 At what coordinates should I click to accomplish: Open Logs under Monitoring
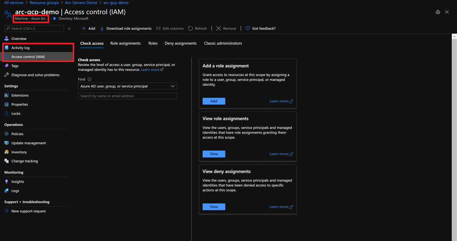pyautogui.click(x=15, y=191)
